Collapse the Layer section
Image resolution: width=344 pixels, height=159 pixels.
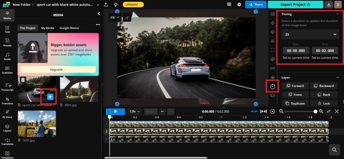[338, 78]
